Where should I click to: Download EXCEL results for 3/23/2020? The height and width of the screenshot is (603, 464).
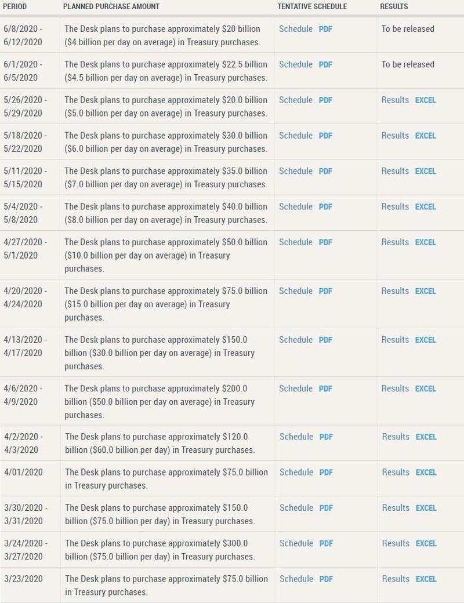pyautogui.click(x=426, y=579)
